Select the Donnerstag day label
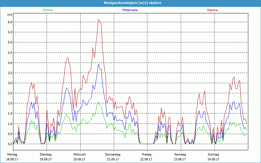 click(113, 154)
